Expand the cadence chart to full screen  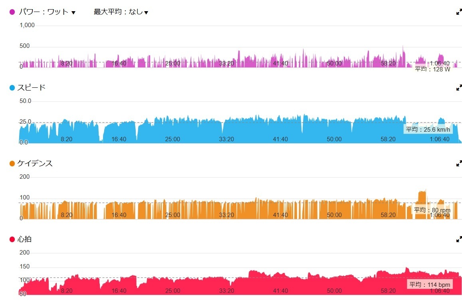tap(459, 163)
